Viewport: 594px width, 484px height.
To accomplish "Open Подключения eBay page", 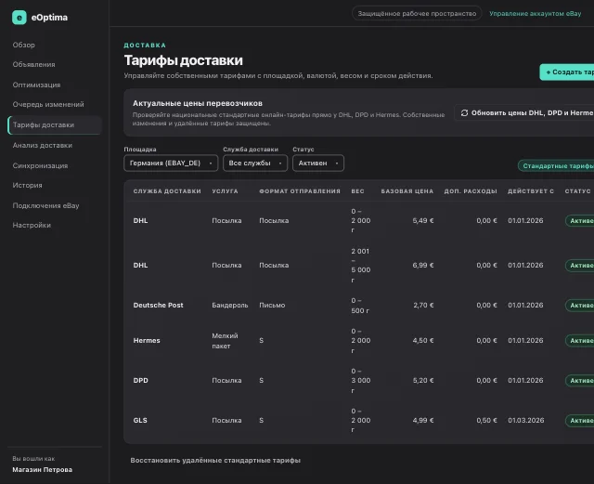I will click(45, 205).
